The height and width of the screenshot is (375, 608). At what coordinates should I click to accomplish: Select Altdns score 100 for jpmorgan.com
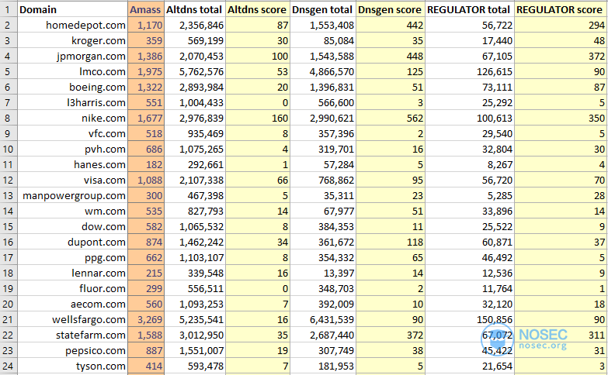pos(258,56)
